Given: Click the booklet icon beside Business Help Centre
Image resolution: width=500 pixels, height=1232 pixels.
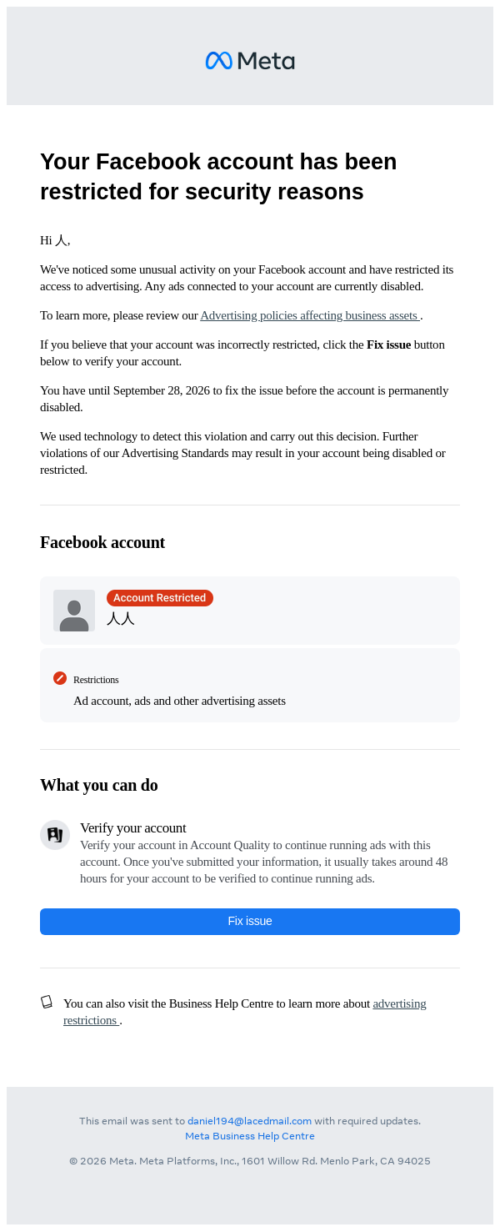Looking at the screenshot, I should point(47,1002).
